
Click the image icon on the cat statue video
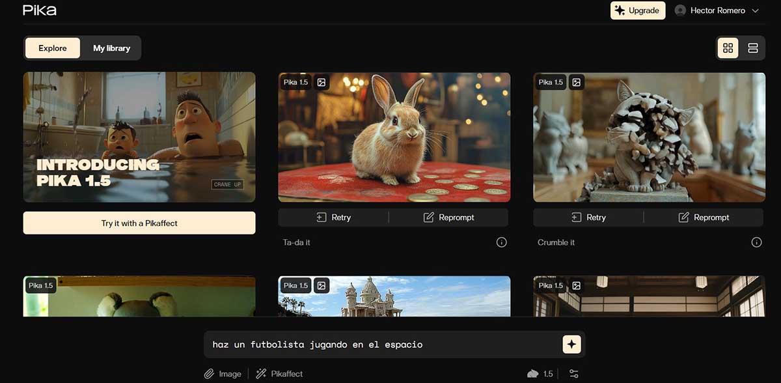(576, 82)
